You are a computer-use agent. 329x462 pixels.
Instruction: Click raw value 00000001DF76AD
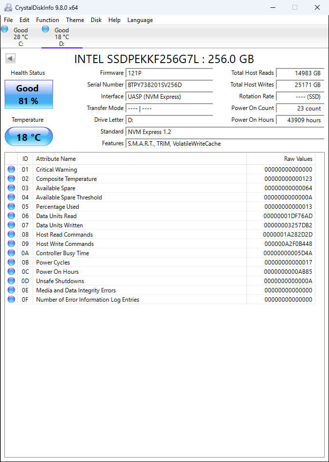(288, 216)
